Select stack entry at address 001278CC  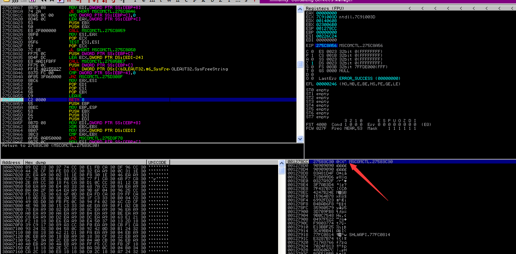tap(339, 162)
